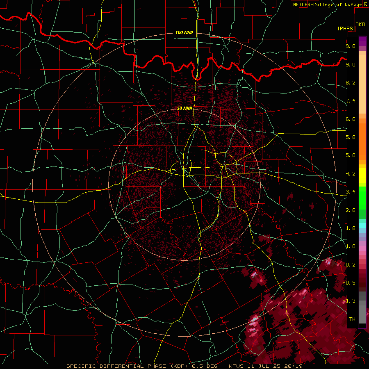
Task: Click the KFWS station identifier in caption
Action: [x=237, y=366]
